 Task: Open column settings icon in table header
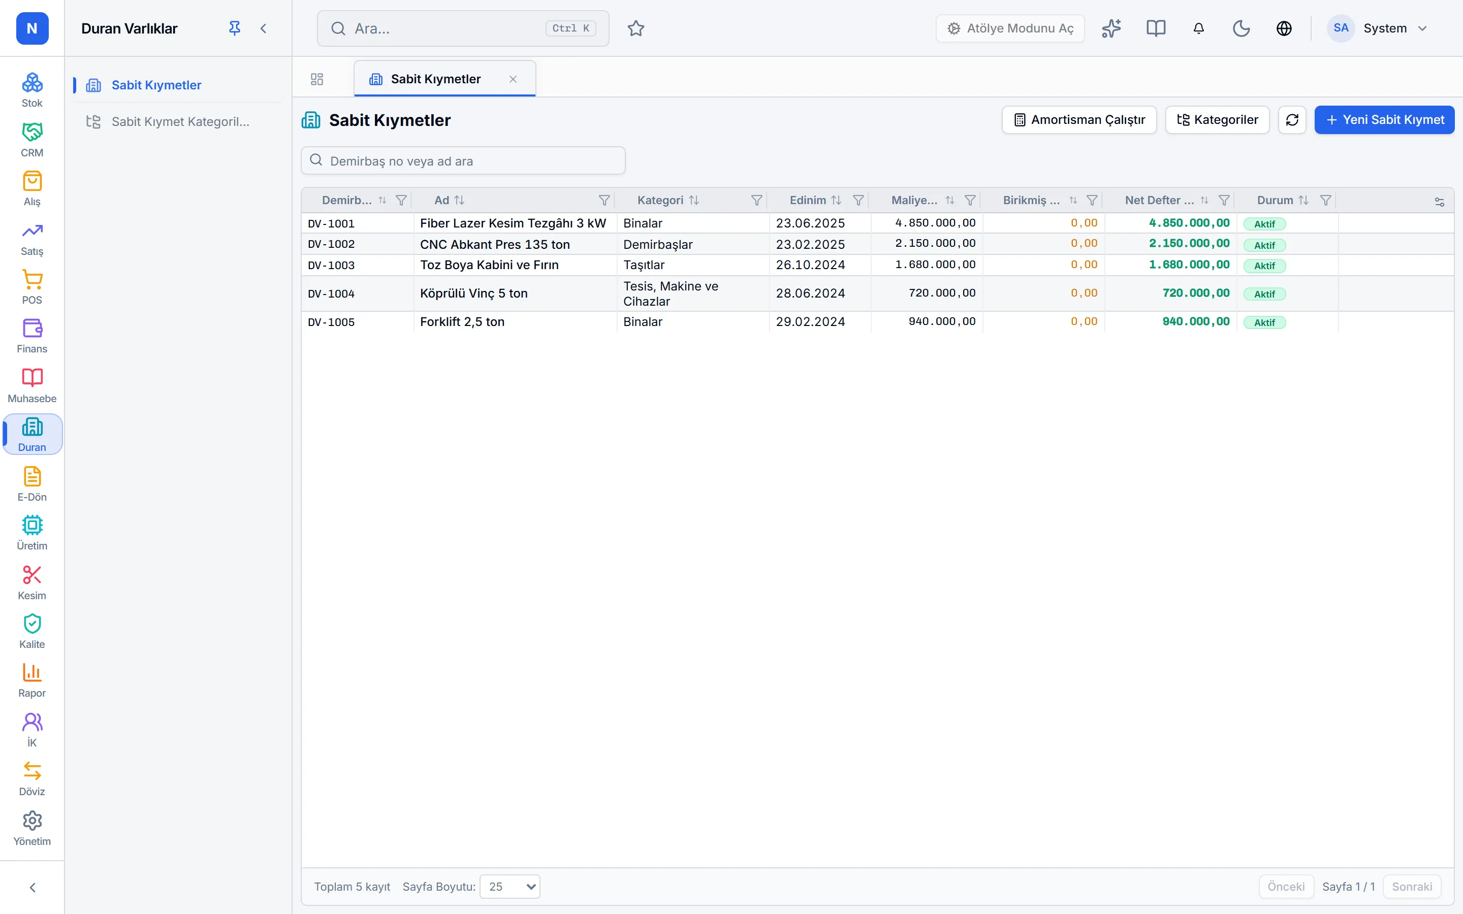pos(1439,201)
